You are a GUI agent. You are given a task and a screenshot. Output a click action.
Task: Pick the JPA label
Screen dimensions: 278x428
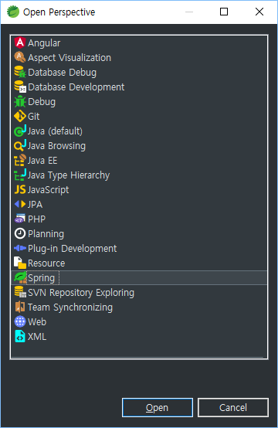point(35,205)
